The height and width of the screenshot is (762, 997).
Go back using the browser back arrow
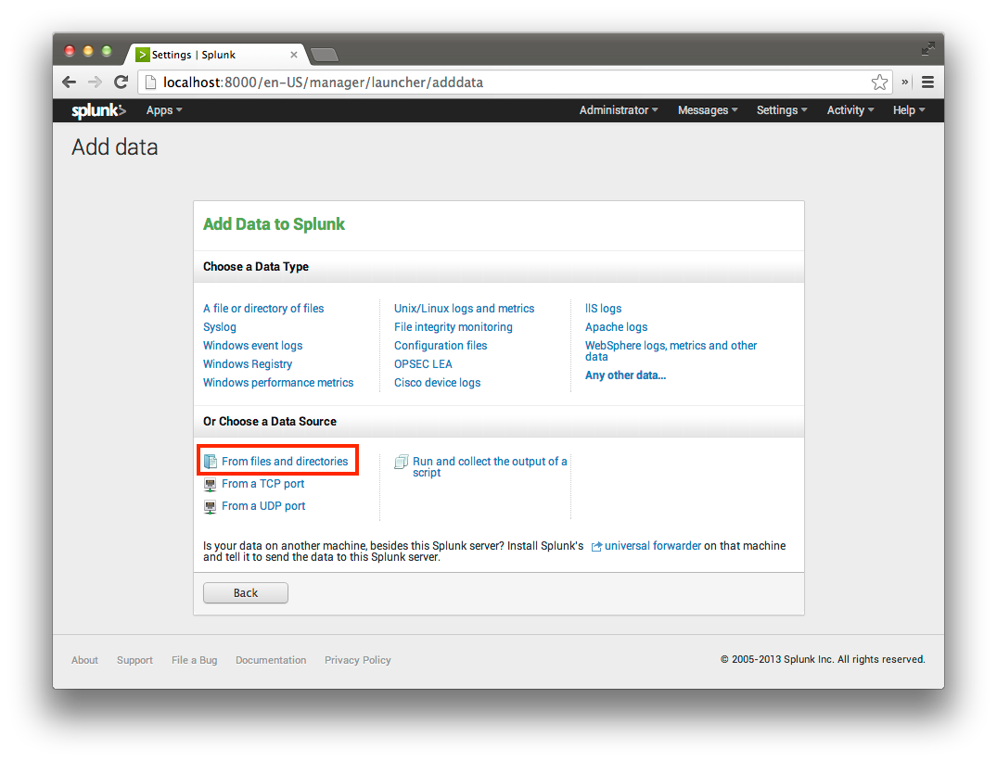[70, 82]
